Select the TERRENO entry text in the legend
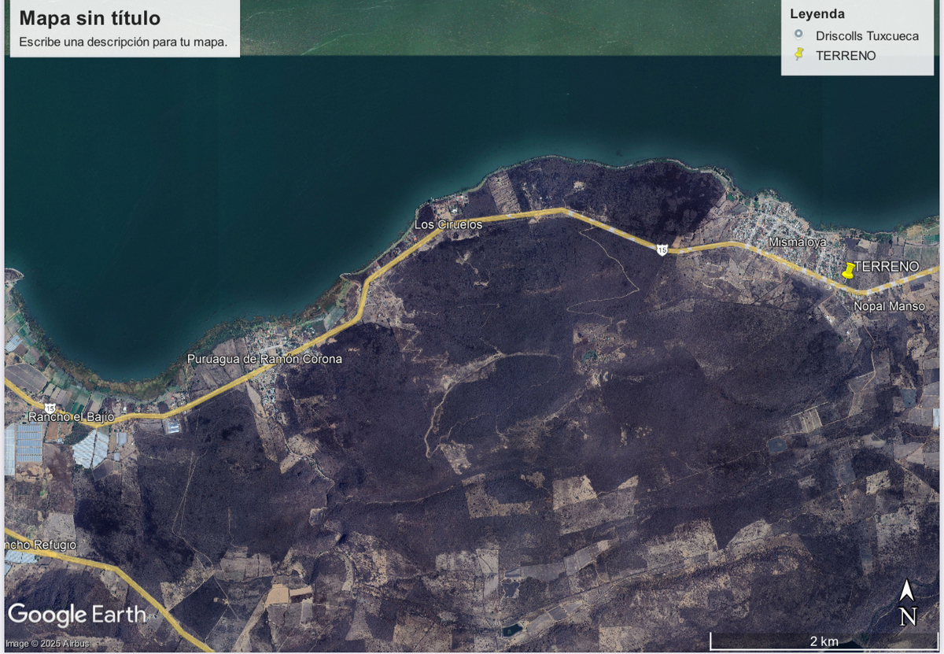Image resolution: width=944 pixels, height=654 pixels. point(846,55)
